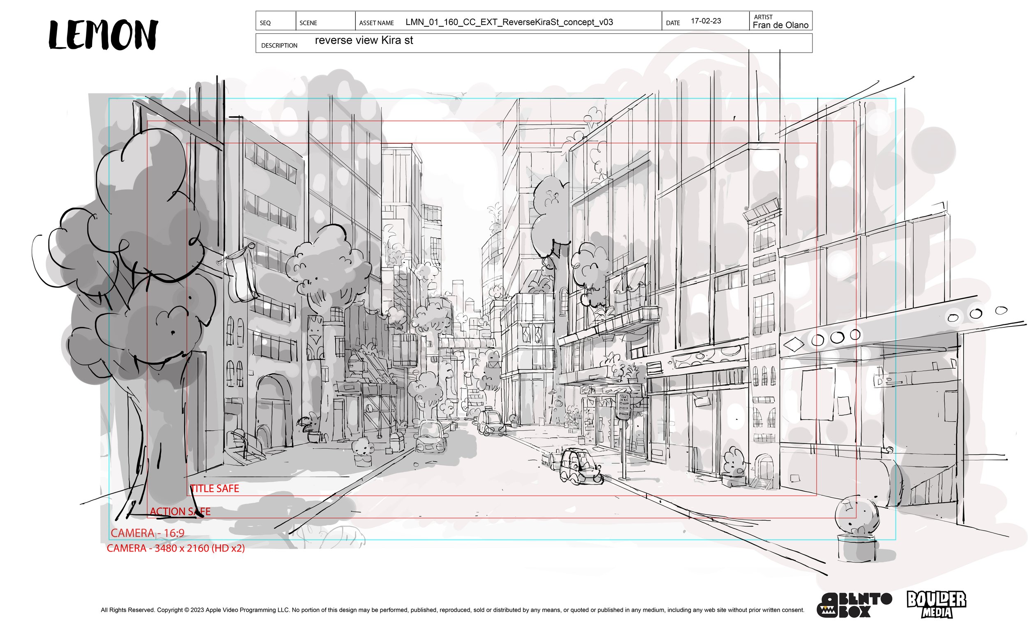Image resolution: width=1028 pixels, height=632 pixels.
Task: Click the DESCRIPTION label
Action: point(279,46)
